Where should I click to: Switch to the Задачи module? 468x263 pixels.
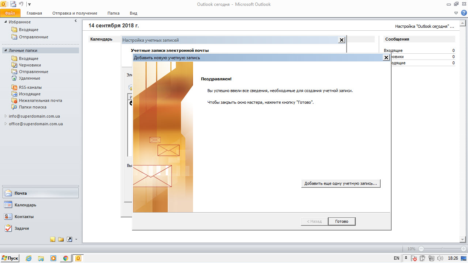click(x=40, y=228)
